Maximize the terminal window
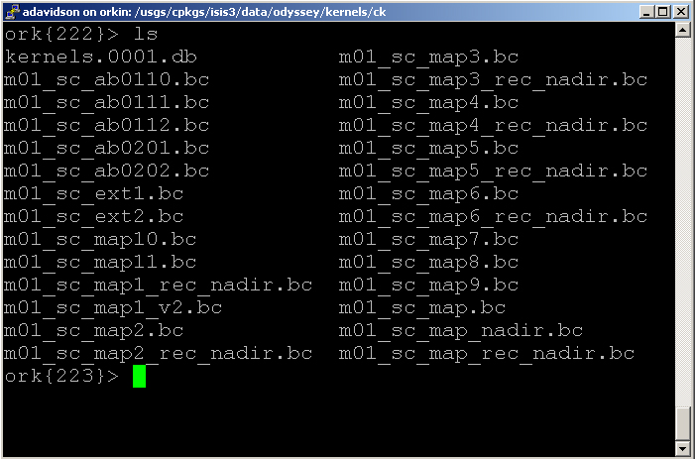The width and height of the screenshot is (695, 459). pyautogui.click(x=661, y=11)
